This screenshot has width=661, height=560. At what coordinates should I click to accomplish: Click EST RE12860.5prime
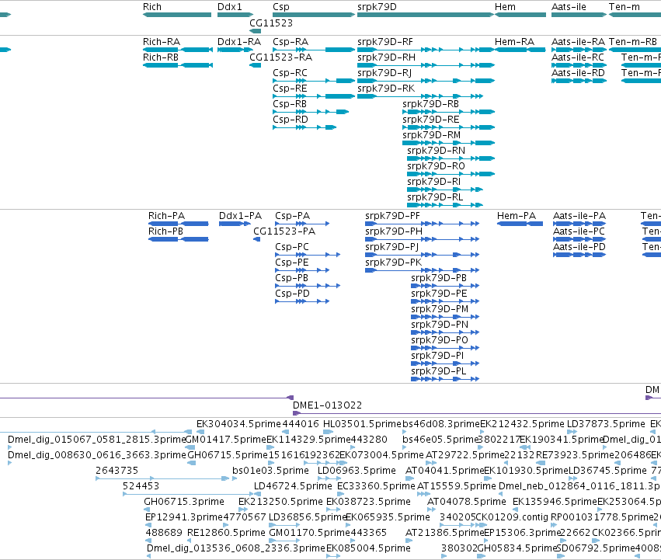point(190,541)
